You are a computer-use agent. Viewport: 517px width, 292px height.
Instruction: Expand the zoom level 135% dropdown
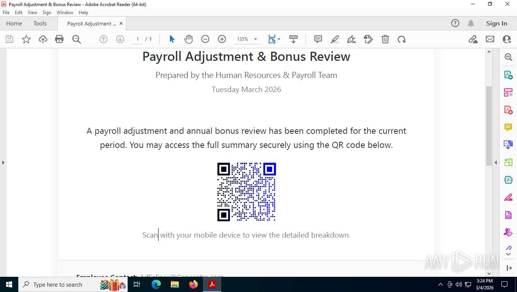[255, 39]
